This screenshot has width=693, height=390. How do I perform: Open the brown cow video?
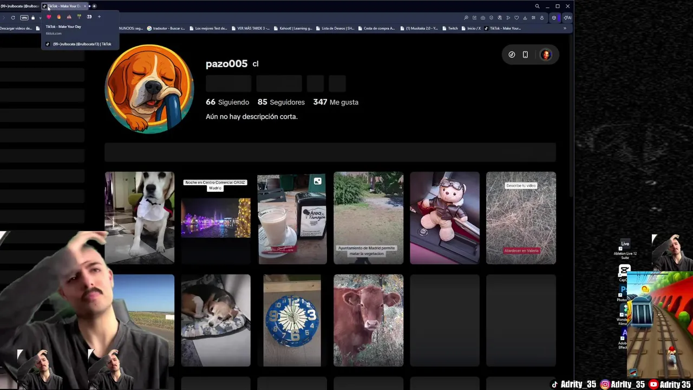(368, 320)
